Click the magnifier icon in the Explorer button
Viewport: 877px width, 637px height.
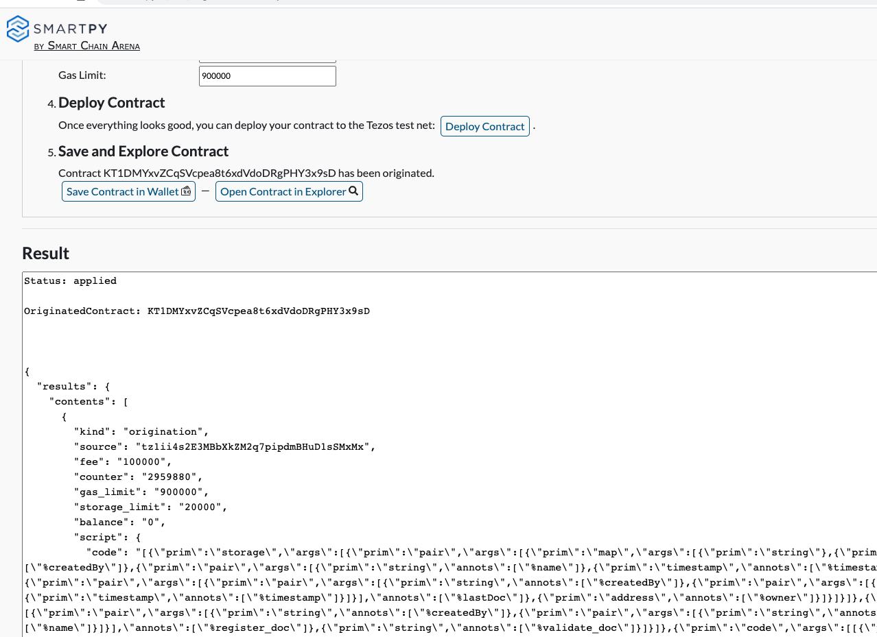[353, 191]
